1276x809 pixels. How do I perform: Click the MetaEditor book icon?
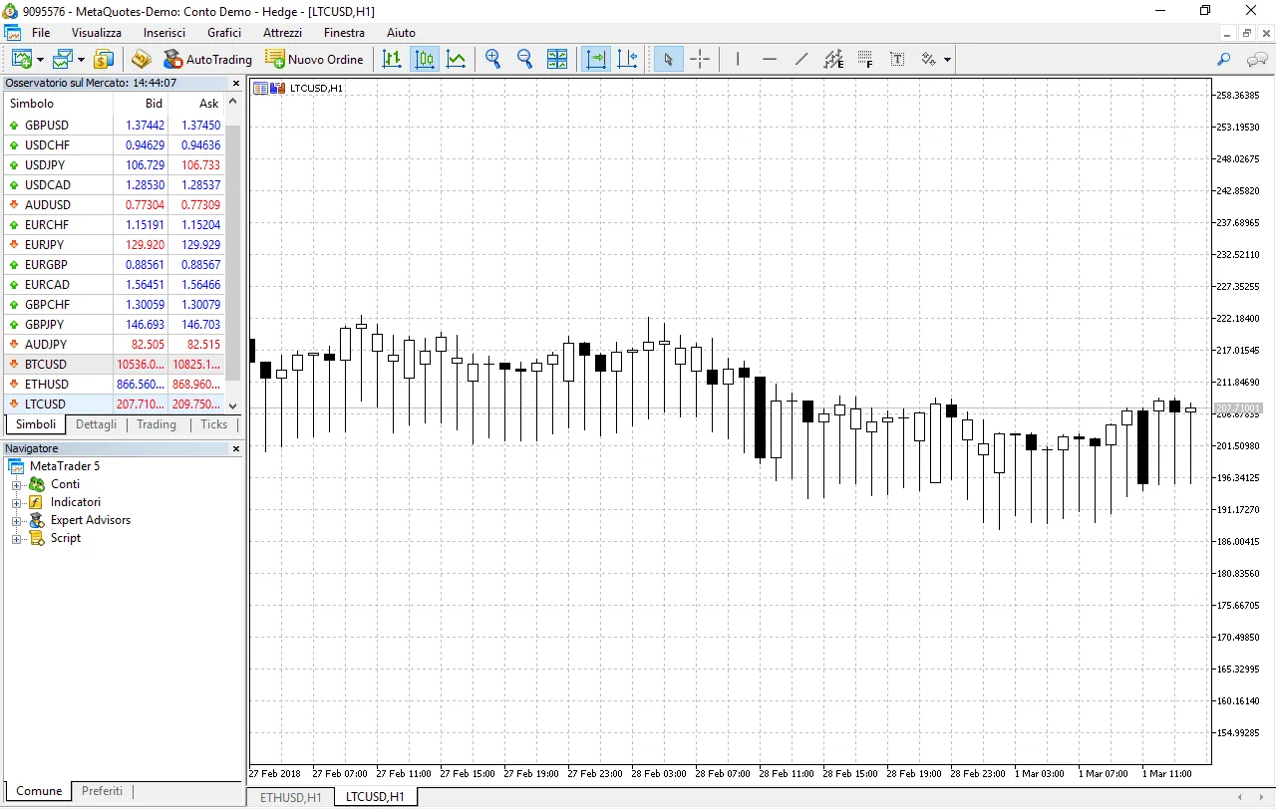141,59
